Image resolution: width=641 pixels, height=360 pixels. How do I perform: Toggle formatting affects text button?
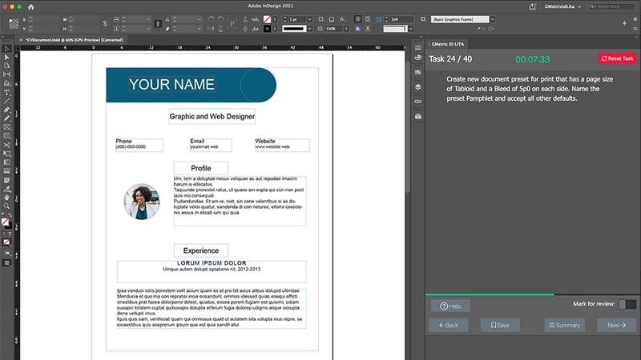click(x=10, y=234)
